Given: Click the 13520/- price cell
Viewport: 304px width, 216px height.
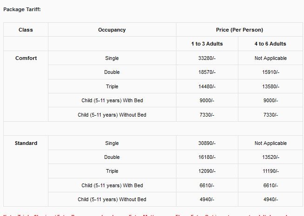Looking at the screenshot, I should click(x=270, y=157).
